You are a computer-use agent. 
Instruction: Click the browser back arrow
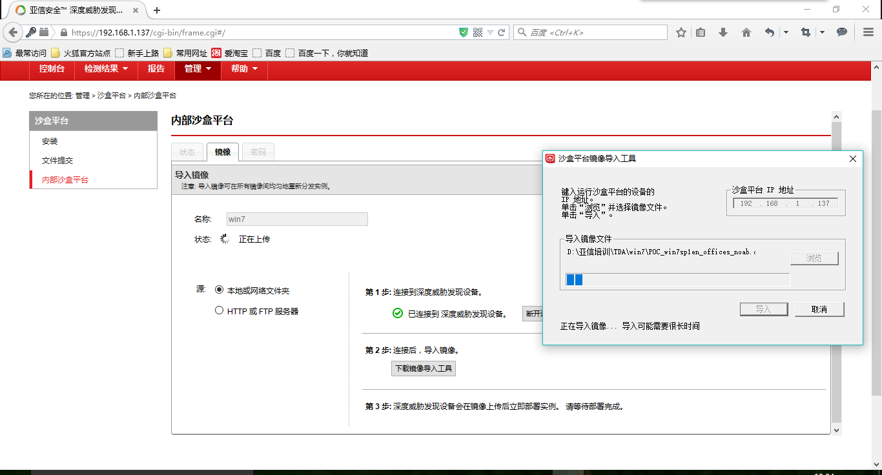pos(13,32)
